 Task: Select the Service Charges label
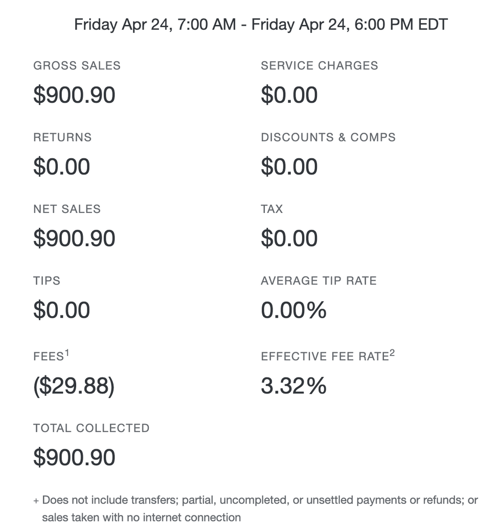point(320,66)
